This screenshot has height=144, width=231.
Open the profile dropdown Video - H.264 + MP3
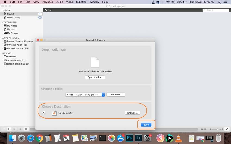(85, 95)
